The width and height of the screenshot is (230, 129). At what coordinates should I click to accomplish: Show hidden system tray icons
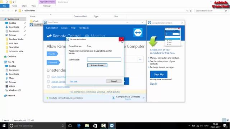point(189,126)
